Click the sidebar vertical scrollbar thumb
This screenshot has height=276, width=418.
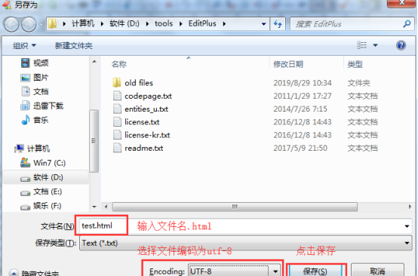pos(94,141)
